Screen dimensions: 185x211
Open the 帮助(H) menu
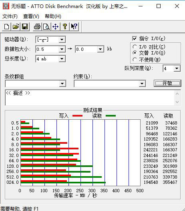pos(53,16)
